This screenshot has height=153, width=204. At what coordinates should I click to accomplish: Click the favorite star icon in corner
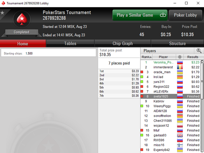pos(2,13)
